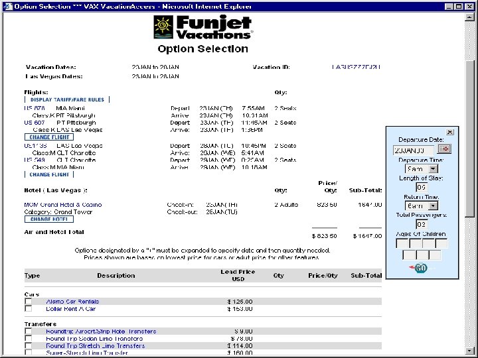Click the Description column header
This screenshot has width=478, height=358.
116,276
